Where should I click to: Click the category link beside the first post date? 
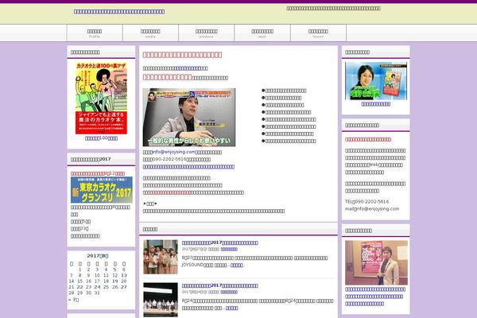229,249
